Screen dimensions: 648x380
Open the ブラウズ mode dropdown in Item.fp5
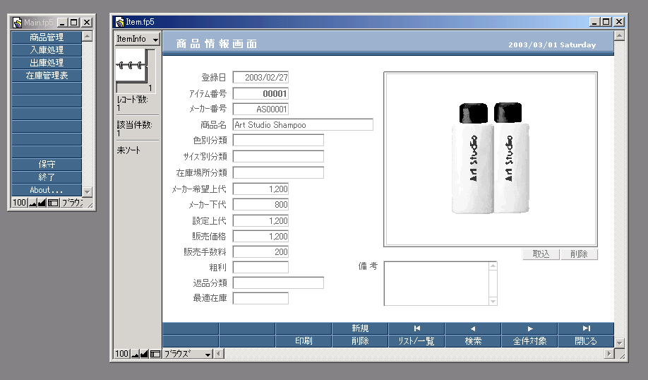(x=188, y=354)
